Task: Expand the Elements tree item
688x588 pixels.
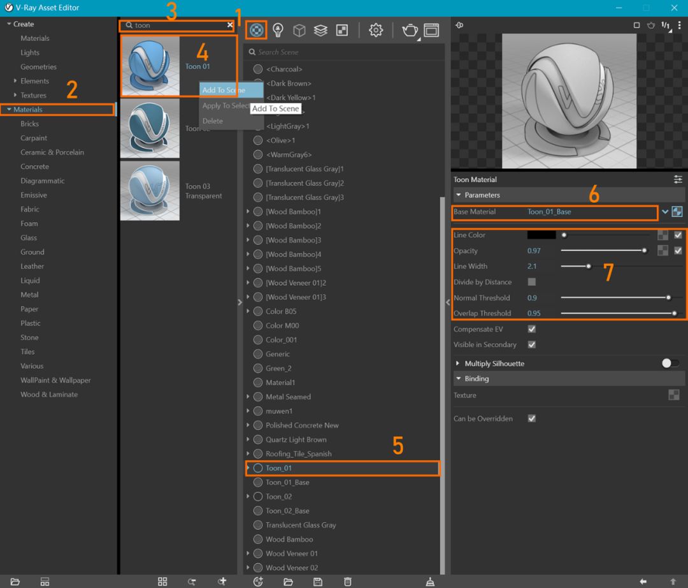Action: pos(15,81)
